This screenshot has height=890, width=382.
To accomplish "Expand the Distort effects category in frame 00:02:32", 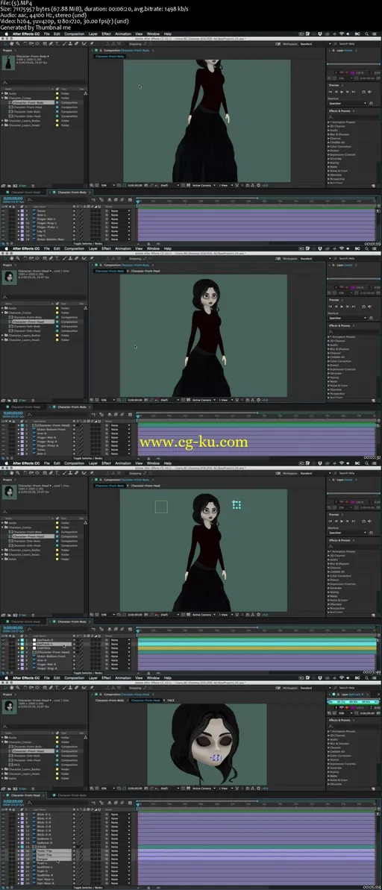I will click(328, 365).
